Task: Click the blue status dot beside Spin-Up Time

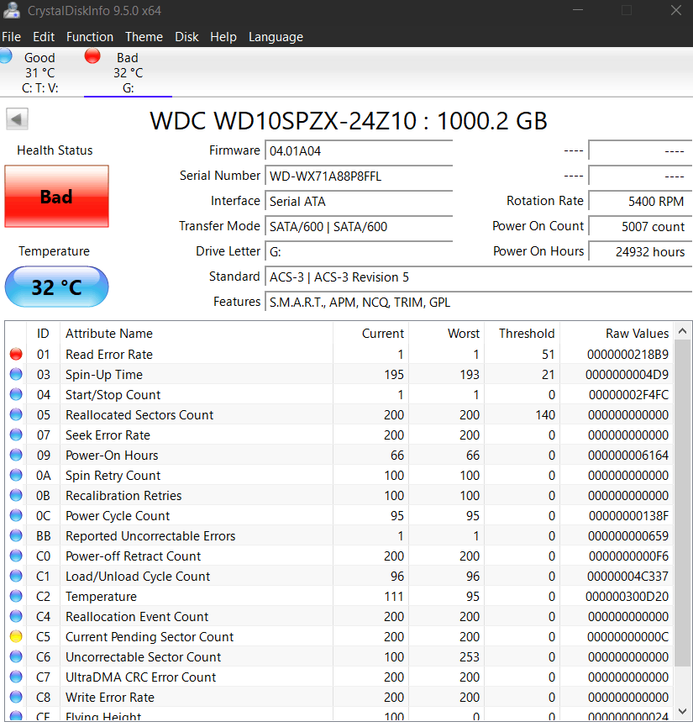Action: click(x=16, y=374)
